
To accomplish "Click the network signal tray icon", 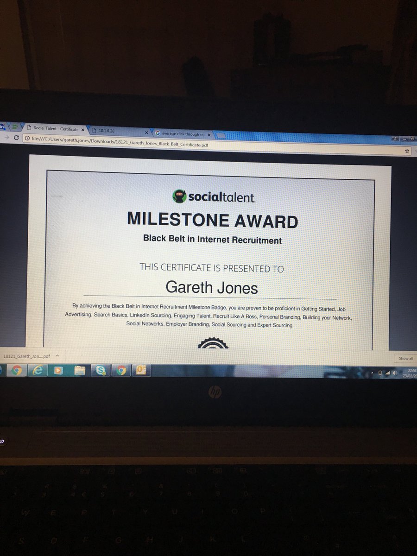I will coord(387,373).
